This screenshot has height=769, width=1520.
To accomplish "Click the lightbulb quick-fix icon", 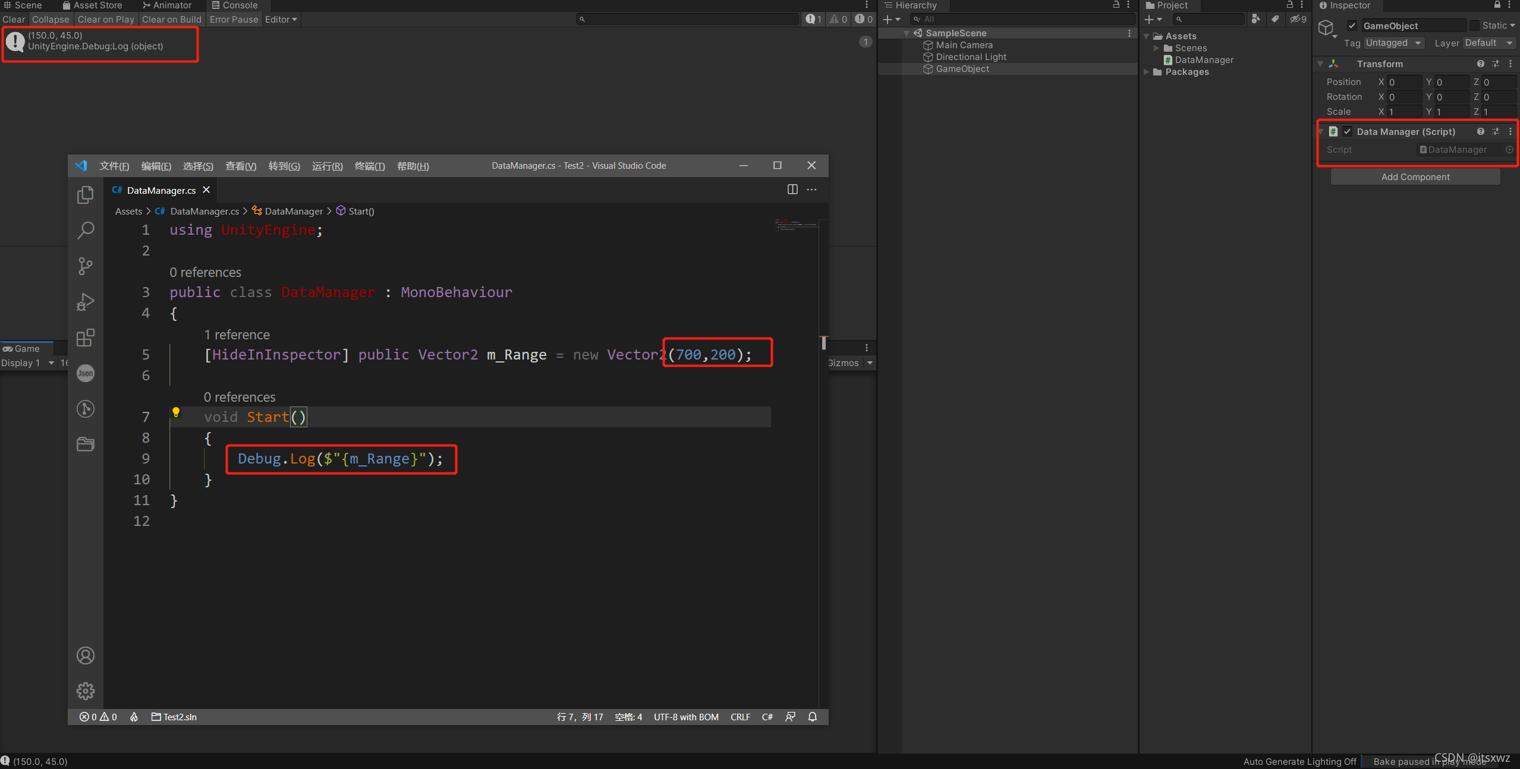I will point(176,412).
